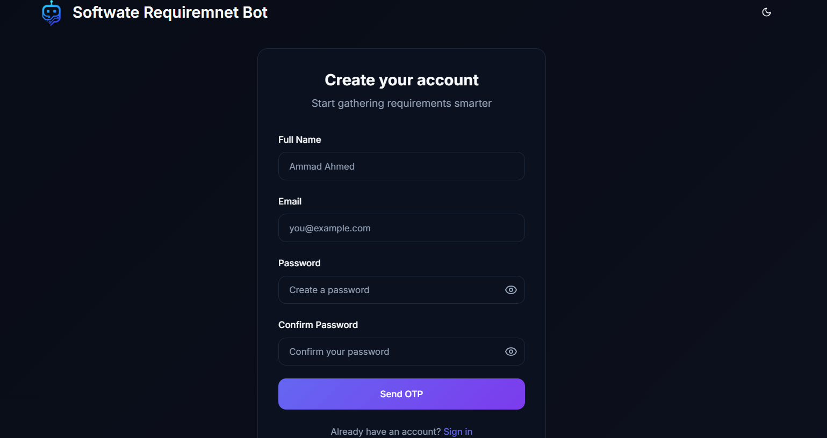This screenshot has height=438, width=827.
Task: Click the Create your account heading
Action: coord(401,79)
